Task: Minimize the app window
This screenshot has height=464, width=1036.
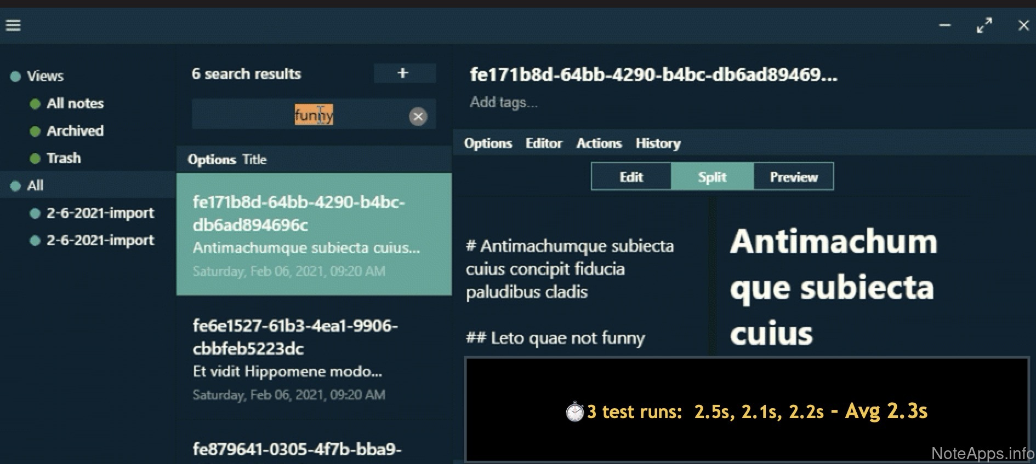Action: pos(944,25)
